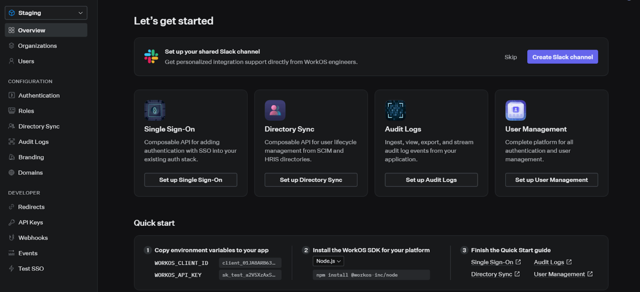The width and height of the screenshot is (640, 292).
Task: Click the "Let's get started" heading
Action: [x=174, y=21]
